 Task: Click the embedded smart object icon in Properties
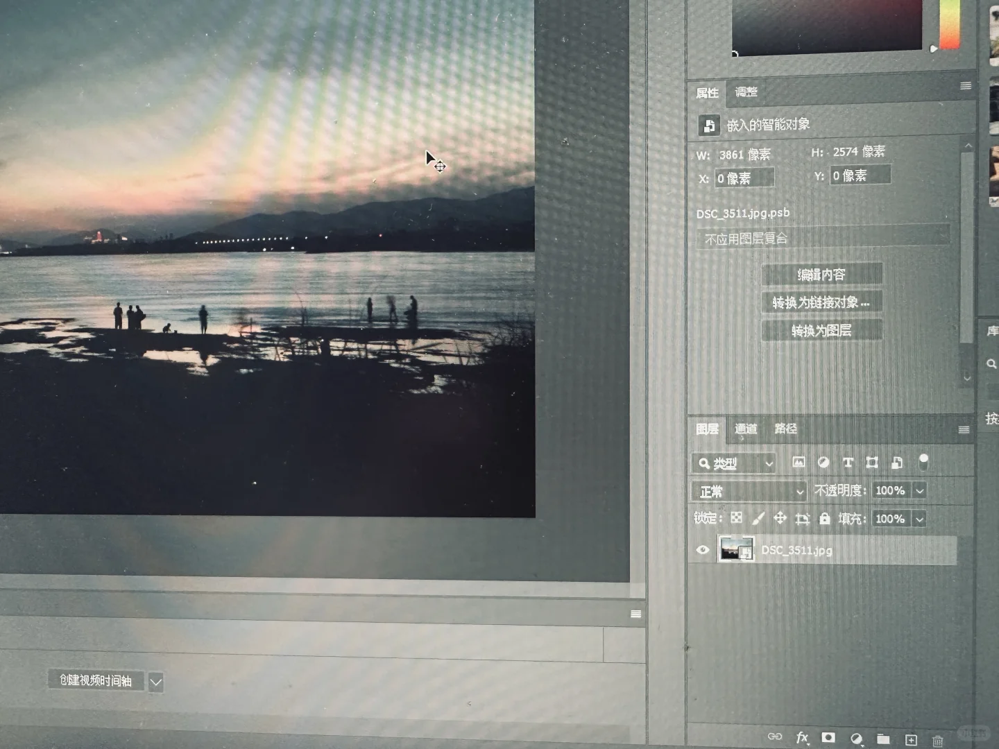pos(708,126)
